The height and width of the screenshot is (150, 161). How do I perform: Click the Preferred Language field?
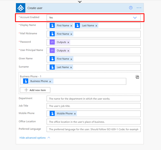pos(93,129)
